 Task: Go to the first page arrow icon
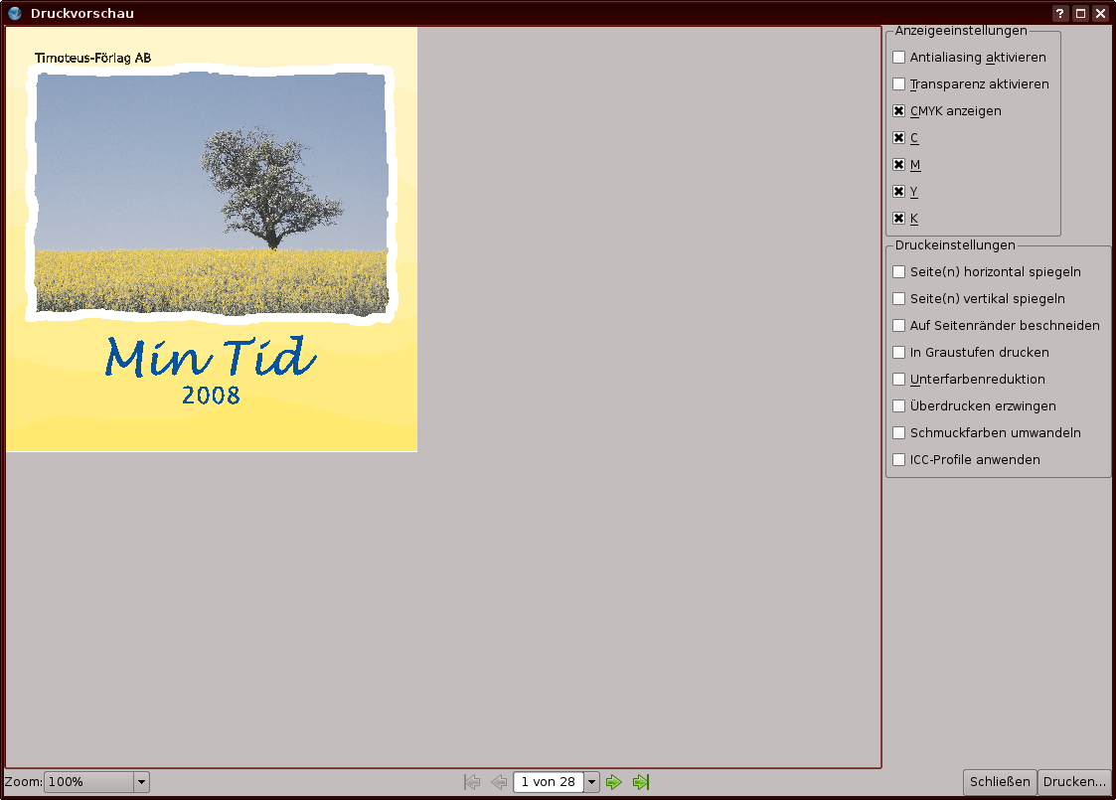tap(472, 782)
